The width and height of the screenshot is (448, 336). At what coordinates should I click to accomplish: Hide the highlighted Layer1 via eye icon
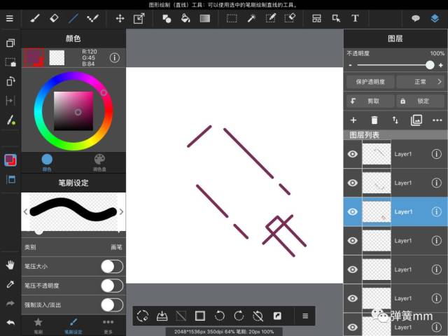click(353, 211)
